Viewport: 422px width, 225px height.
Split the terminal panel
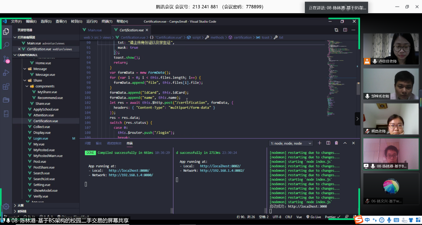(328, 143)
